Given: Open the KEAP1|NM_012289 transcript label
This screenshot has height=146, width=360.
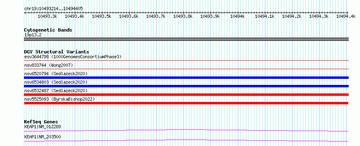Looking at the screenshot, I should point(42,127).
